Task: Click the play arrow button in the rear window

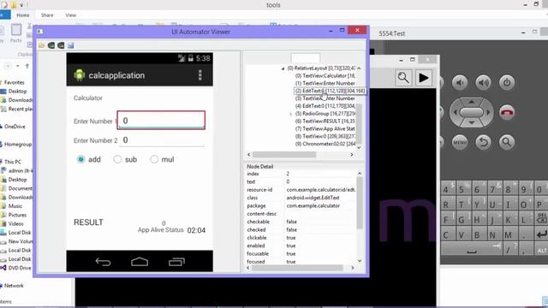Action: [424, 78]
